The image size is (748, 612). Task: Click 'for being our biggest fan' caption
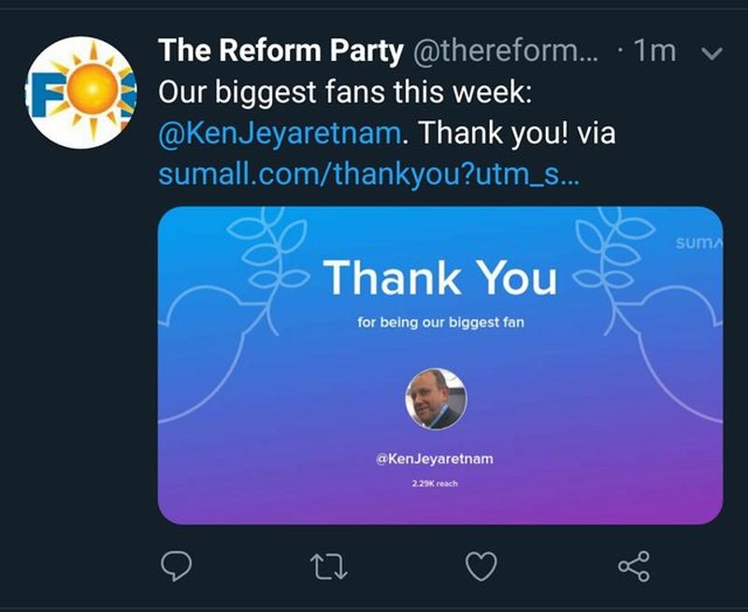point(440,323)
